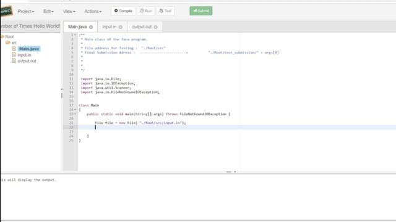Click the 'class Main' declaration line
The height and width of the screenshot is (222, 396).
tap(89, 105)
